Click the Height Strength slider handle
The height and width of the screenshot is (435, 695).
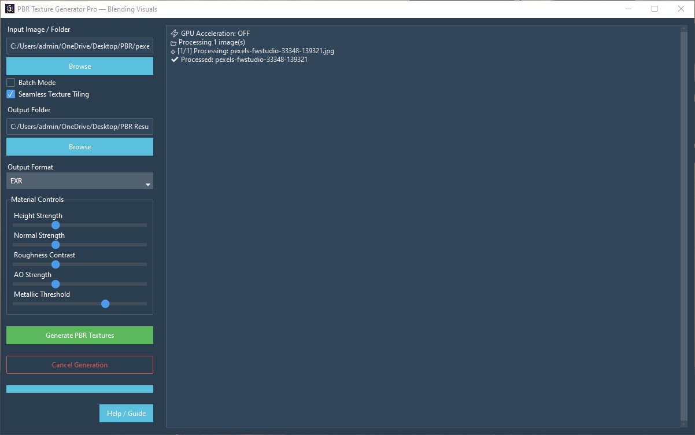point(56,225)
